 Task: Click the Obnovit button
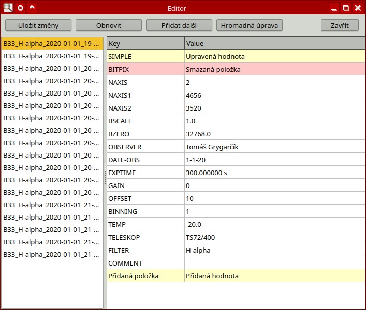[x=109, y=25]
